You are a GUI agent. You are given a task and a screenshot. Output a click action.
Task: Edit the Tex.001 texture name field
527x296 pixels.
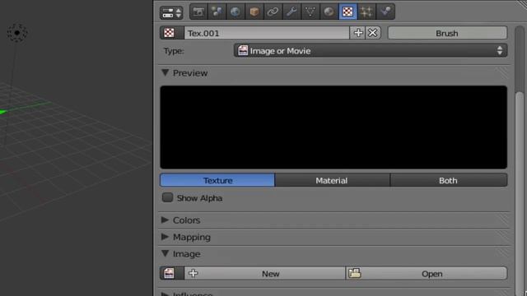click(267, 33)
